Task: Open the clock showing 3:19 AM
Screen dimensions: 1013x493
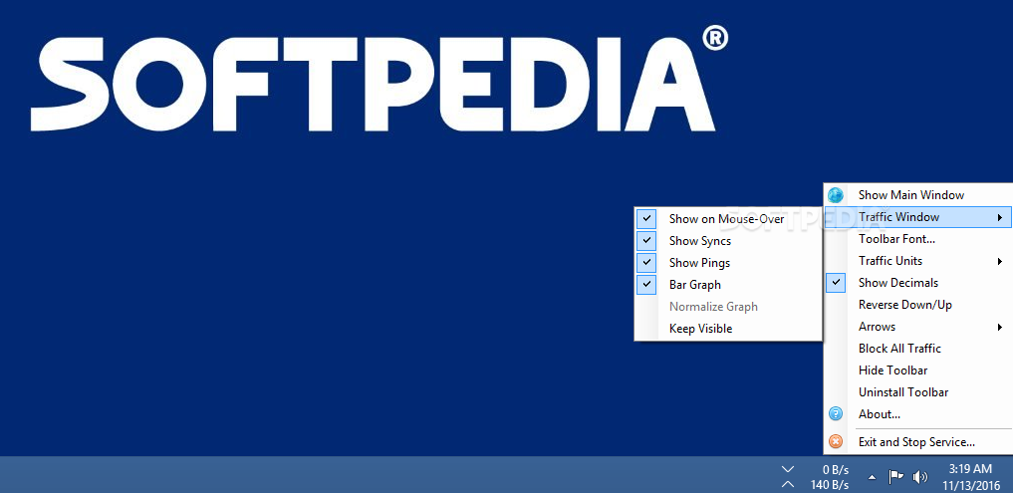Action: click(x=970, y=468)
